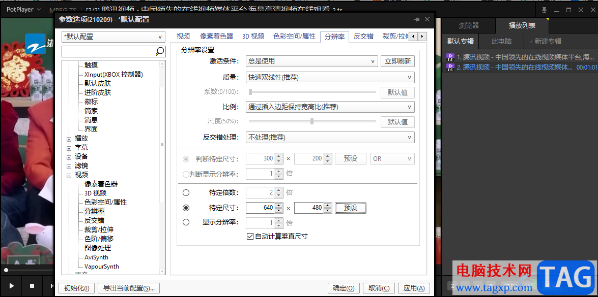The height and width of the screenshot is (297, 598).
Task: Pin the 参数选项 dialog with its pushpin icon
Action: [416, 19]
